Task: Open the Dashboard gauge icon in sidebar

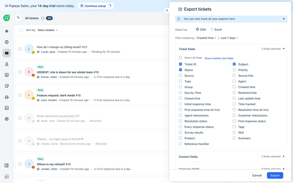Action: pyautogui.click(x=7, y=42)
